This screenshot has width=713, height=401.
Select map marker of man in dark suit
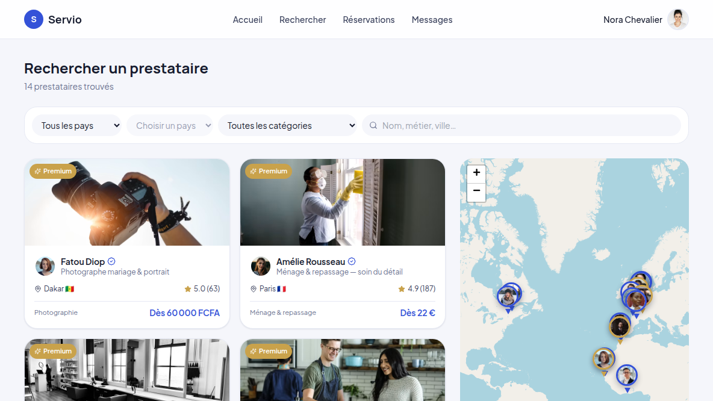(x=619, y=328)
